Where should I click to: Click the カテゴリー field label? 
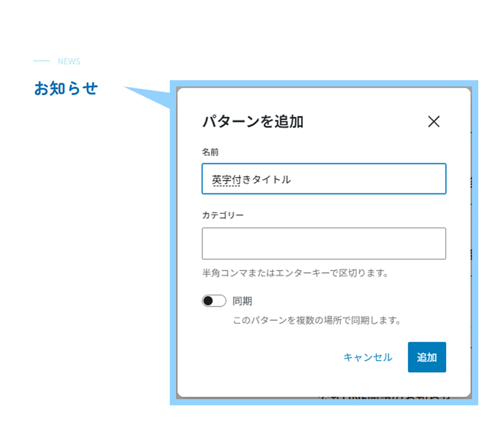pos(223,215)
